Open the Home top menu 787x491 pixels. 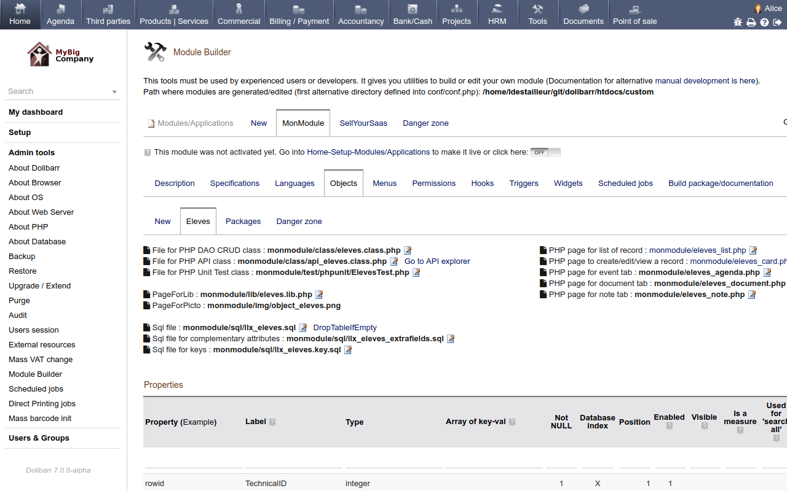click(20, 15)
